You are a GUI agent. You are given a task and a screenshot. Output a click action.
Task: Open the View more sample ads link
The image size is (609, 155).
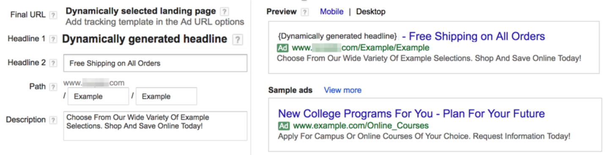coord(343,90)
